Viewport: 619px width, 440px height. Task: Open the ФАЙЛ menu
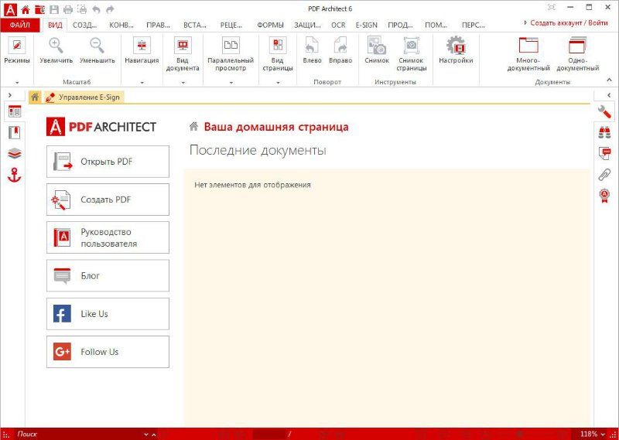click(x=20, y=25)
